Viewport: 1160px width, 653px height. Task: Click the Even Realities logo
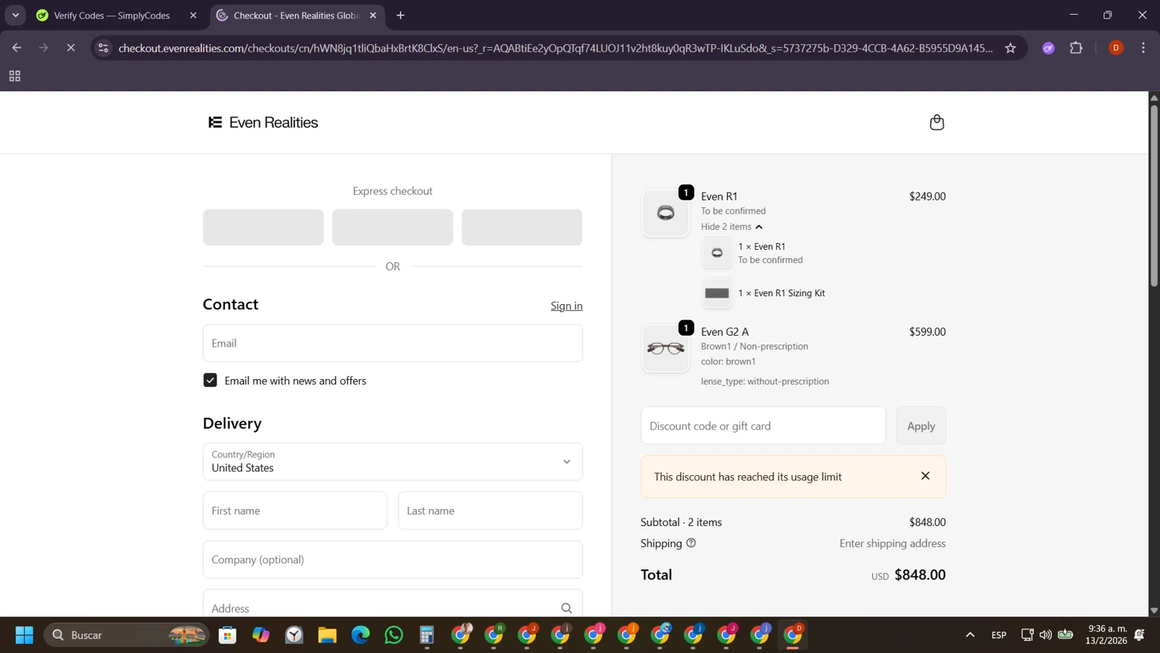(263, 122)
